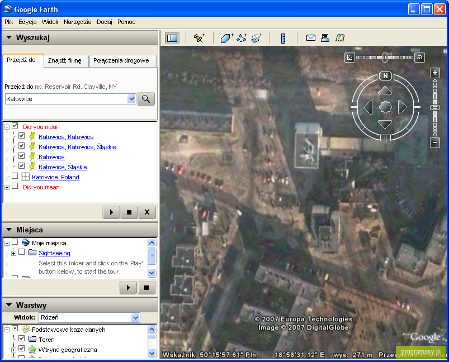Stop the Miejsca tour
The height and width of the screenshot is (362, 449).
146,288
